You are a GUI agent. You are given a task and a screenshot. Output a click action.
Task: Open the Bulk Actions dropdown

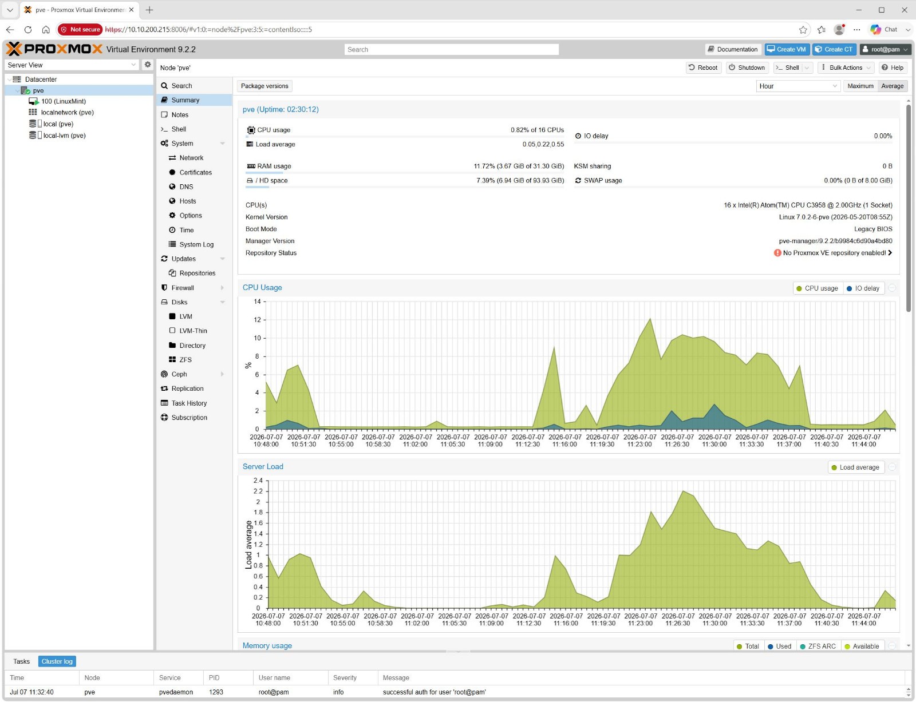(x=846, y=68)
